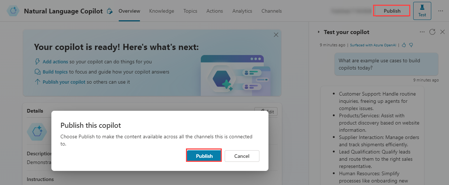Confirm Publish in the dialog

[x=204, y=156]
